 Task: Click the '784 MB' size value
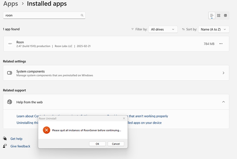pos(209,44)
